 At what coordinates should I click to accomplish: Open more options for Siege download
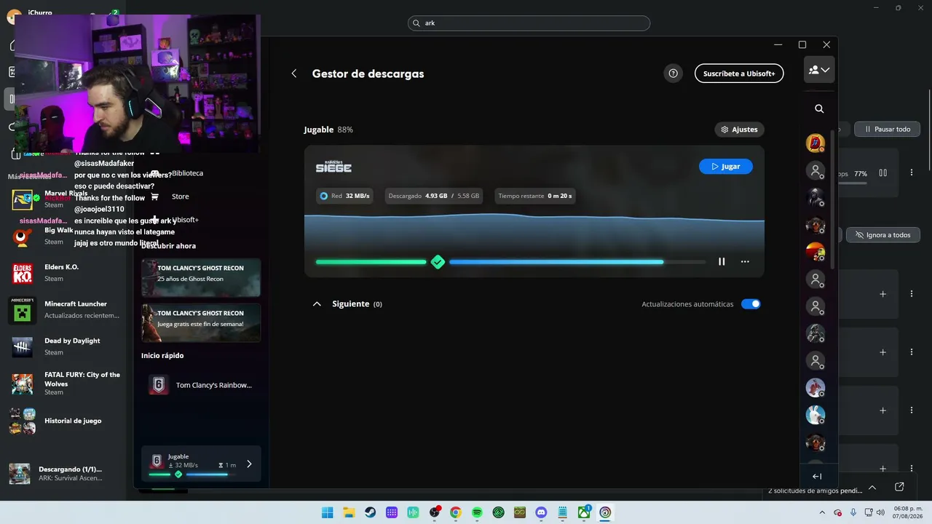pyautogui.click(x=745, y=262)
